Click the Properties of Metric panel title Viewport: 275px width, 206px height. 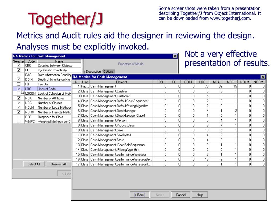[x=131, y=64]
